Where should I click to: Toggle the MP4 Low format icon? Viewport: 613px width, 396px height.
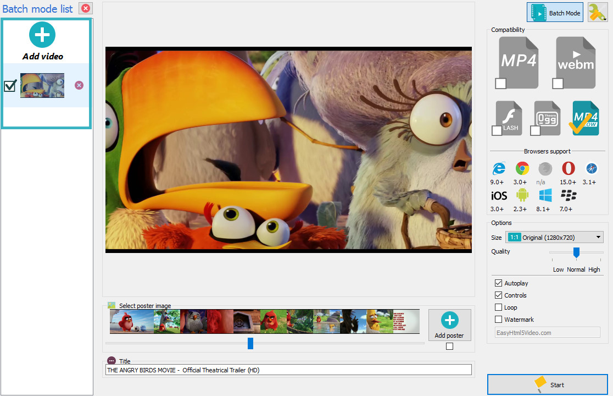tap(585, 118)
